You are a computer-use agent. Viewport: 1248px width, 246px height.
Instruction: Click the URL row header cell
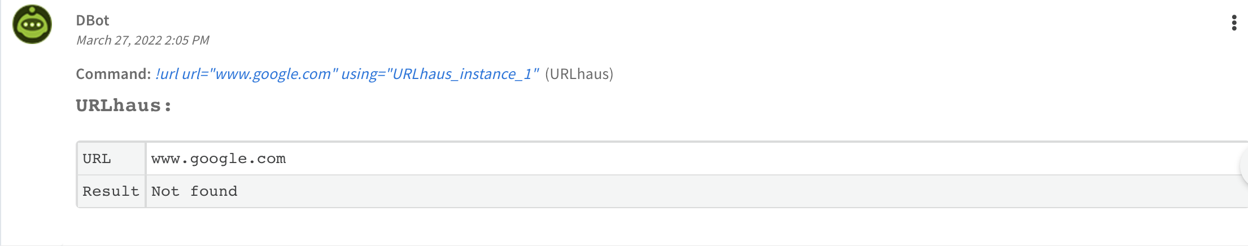111,159
